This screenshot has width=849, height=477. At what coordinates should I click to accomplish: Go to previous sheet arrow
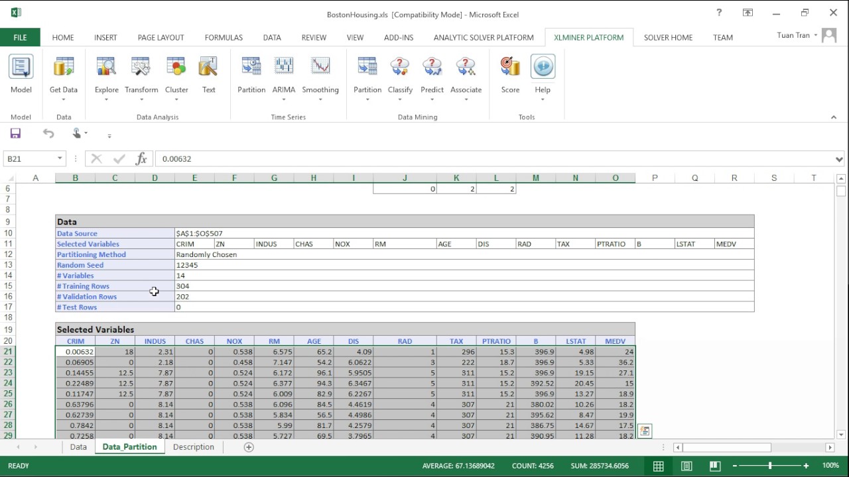coord(19,447)
